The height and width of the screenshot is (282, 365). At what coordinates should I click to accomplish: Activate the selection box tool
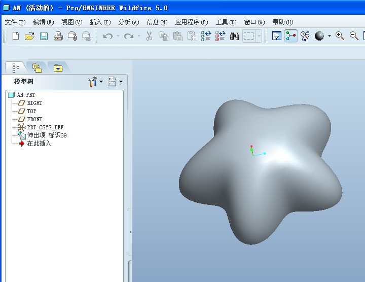tap(248, 36)
